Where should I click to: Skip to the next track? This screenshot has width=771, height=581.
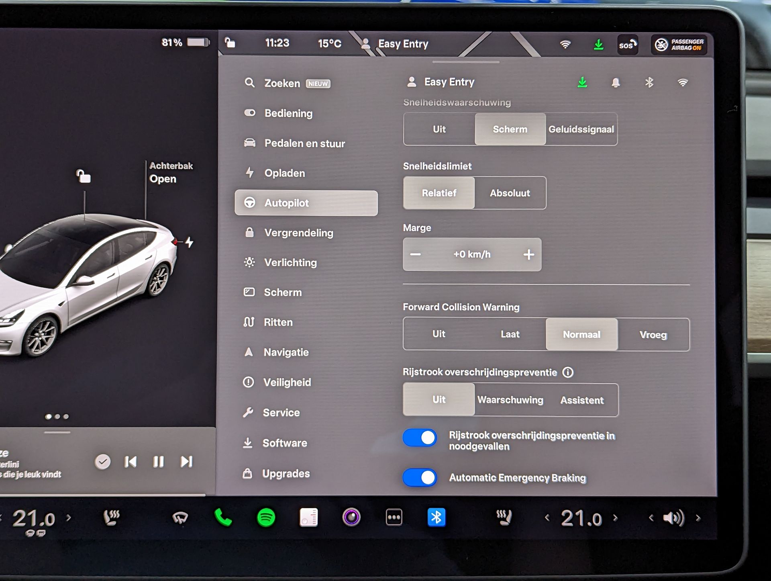click(186, 462)
